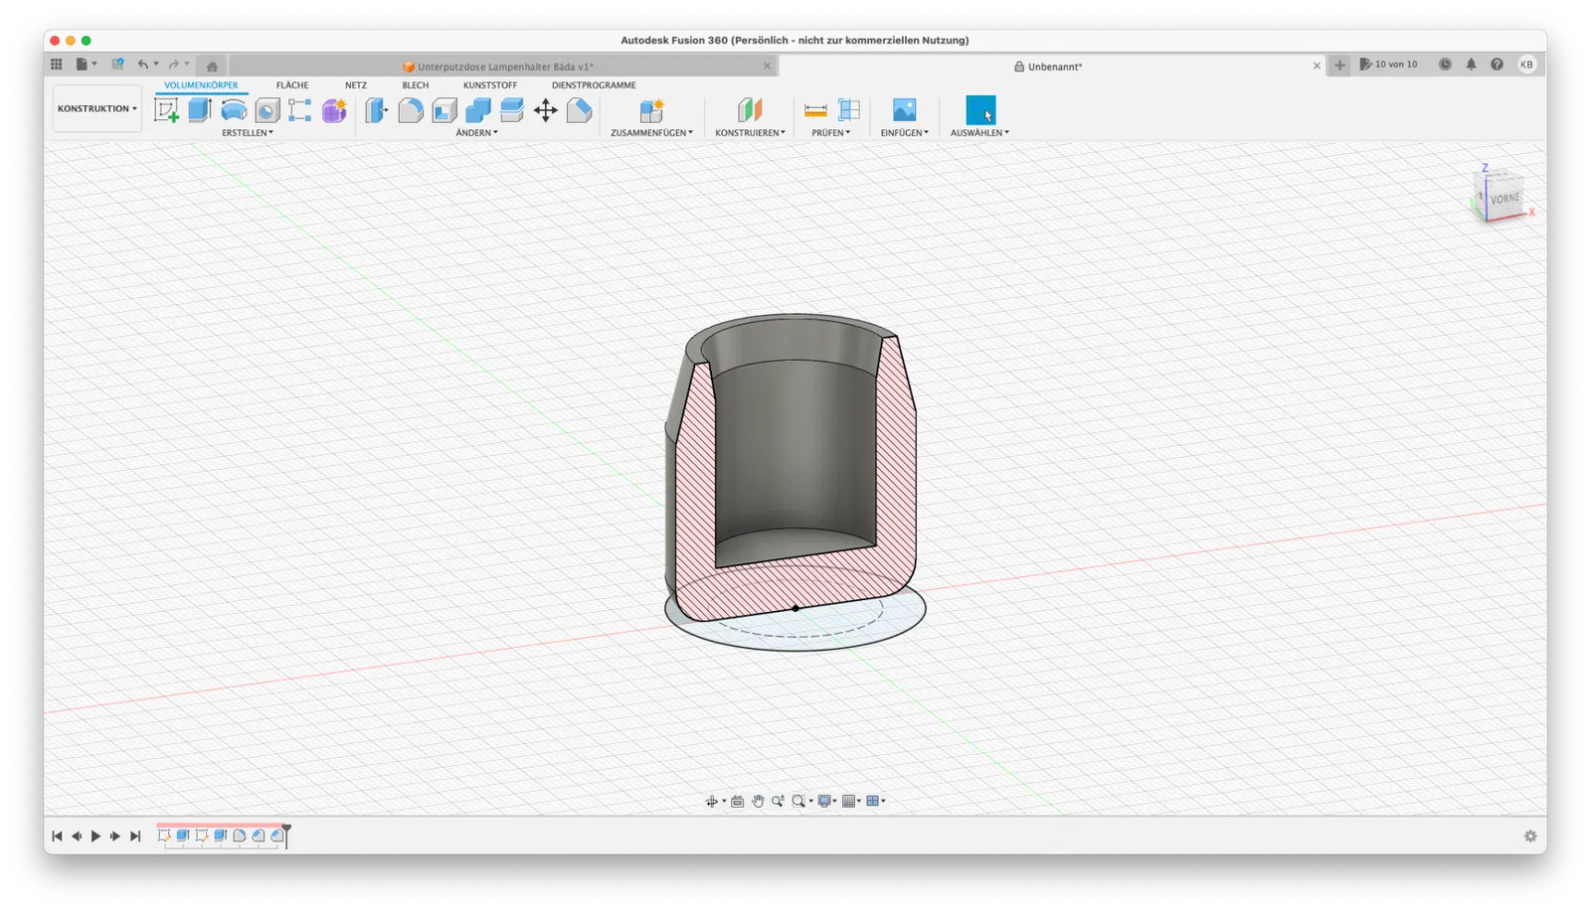This screenshot has height=912, width=1591.
Task: Open the ERSTELLEN dropdown menu
Action: click(247, 132)
